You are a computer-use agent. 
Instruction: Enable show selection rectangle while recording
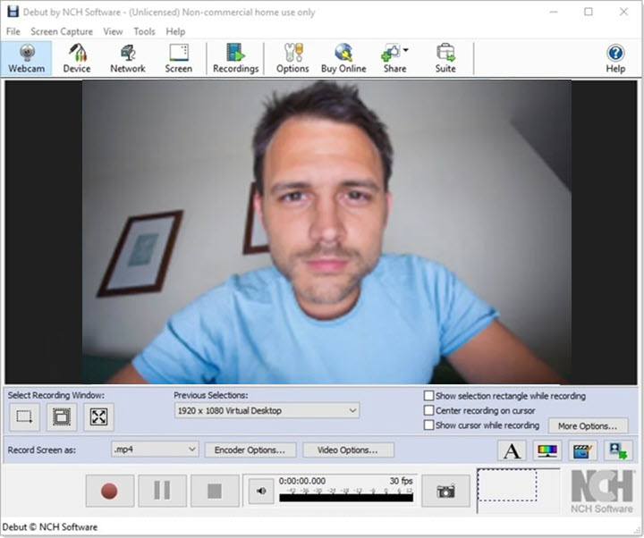click(x=429, y=396)
